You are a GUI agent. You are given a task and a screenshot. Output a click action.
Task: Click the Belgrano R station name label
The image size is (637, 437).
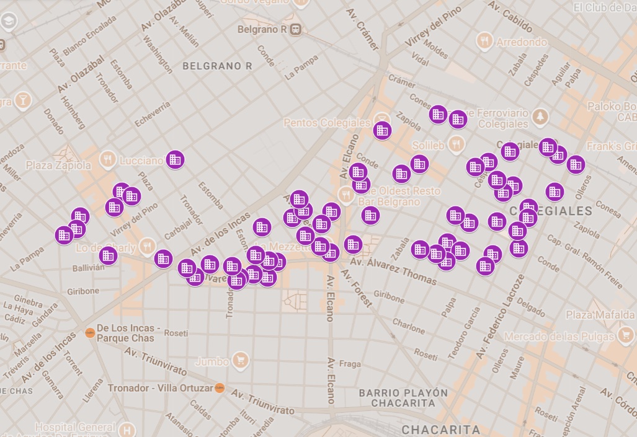262,29
